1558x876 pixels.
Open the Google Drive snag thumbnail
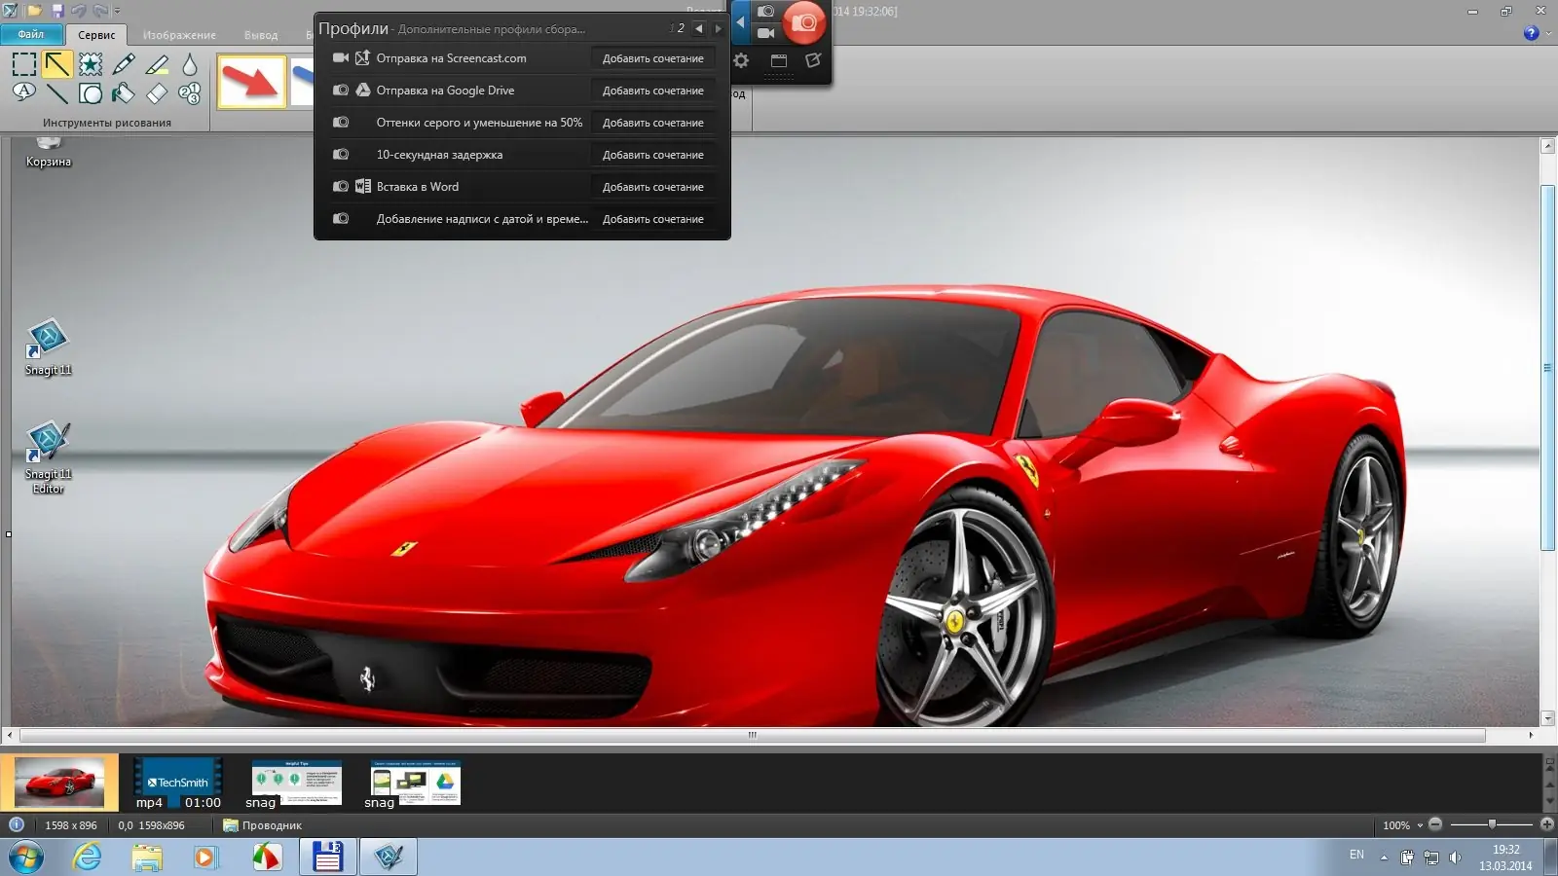click(415, 784)
